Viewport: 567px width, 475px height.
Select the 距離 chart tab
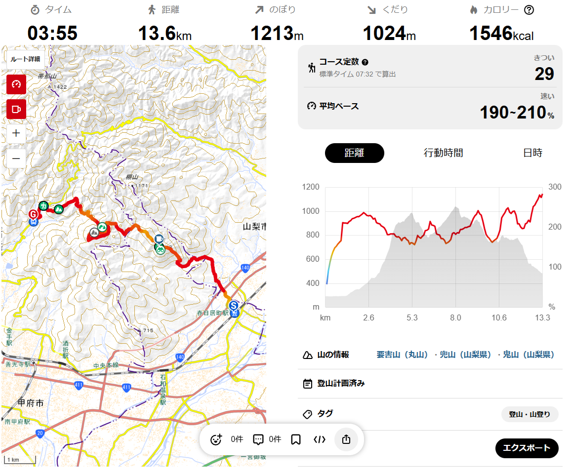click(354, 153)
